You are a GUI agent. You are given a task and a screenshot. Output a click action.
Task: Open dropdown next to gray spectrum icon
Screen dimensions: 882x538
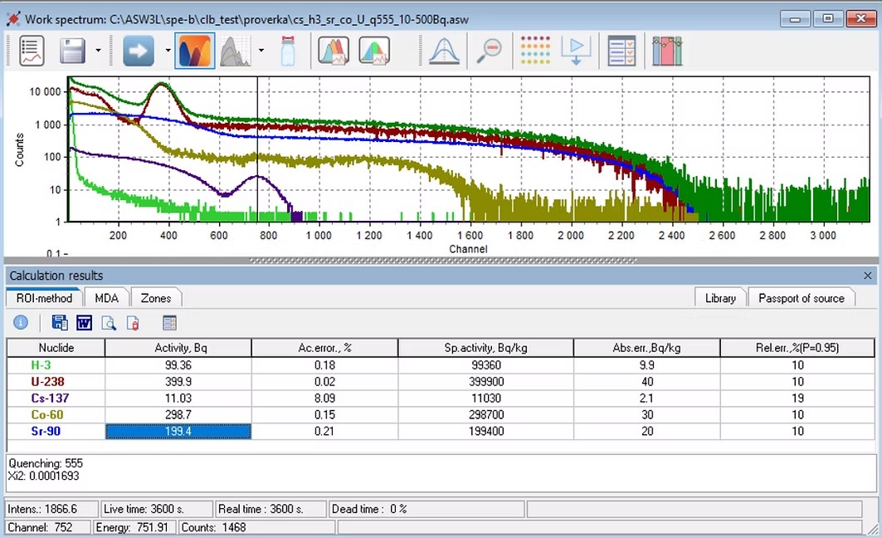coord(261,51)
